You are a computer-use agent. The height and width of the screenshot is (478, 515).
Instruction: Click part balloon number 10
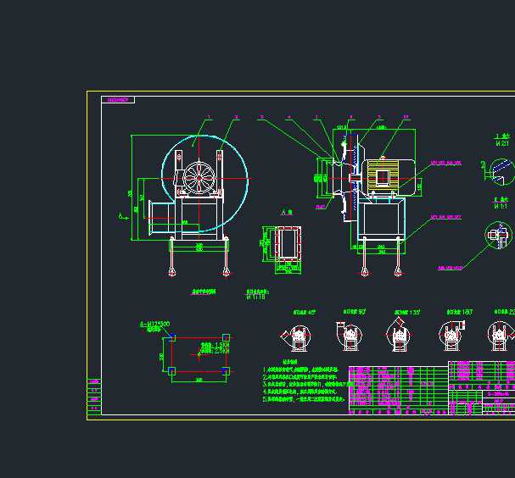[406, 117]
